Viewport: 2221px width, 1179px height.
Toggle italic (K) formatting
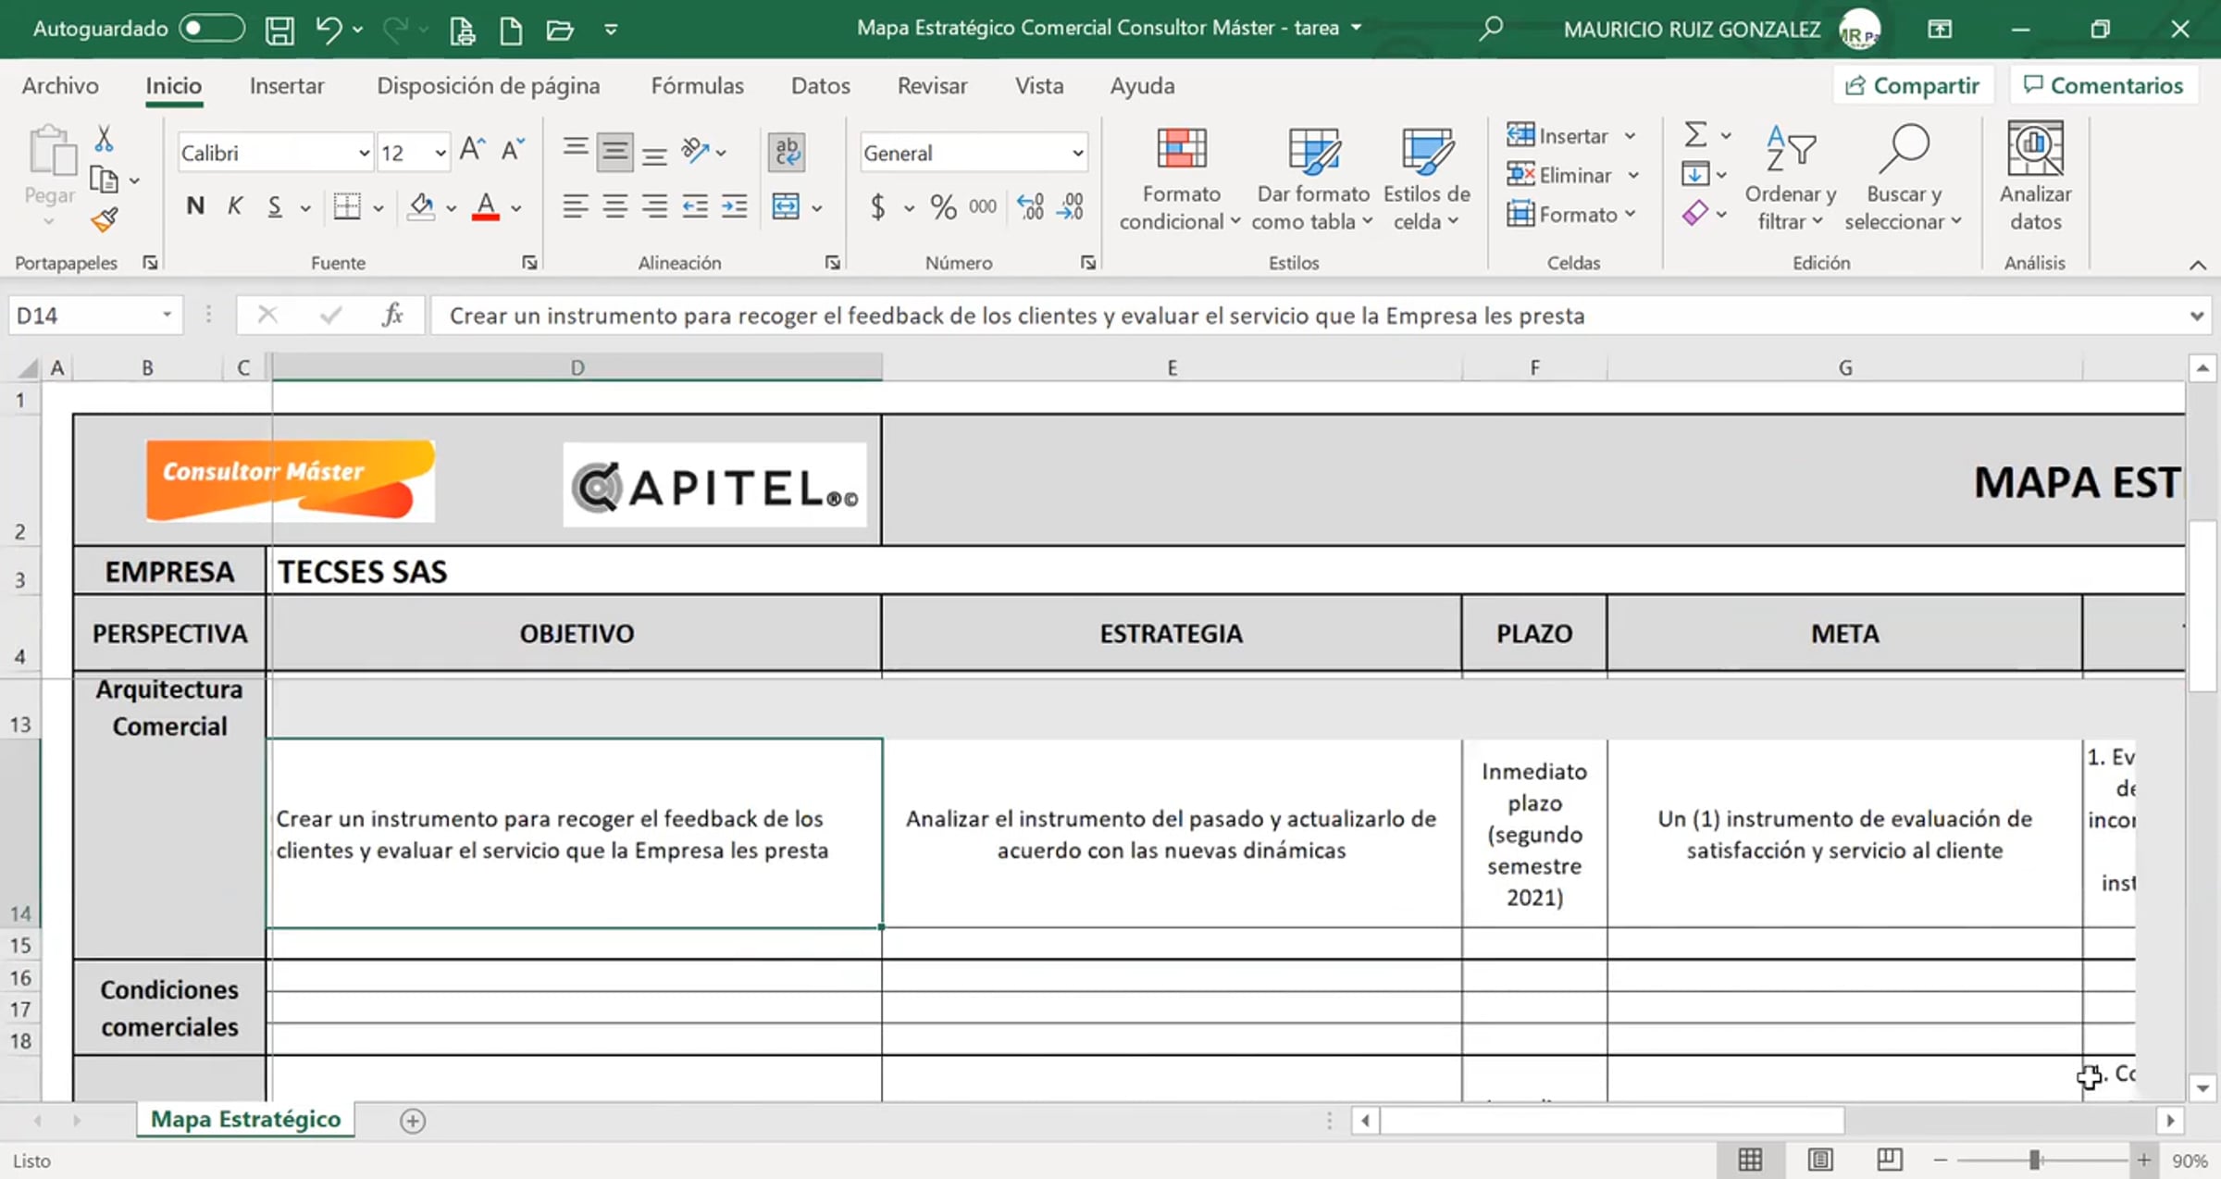pyautogui.click(x=235, y=205)
